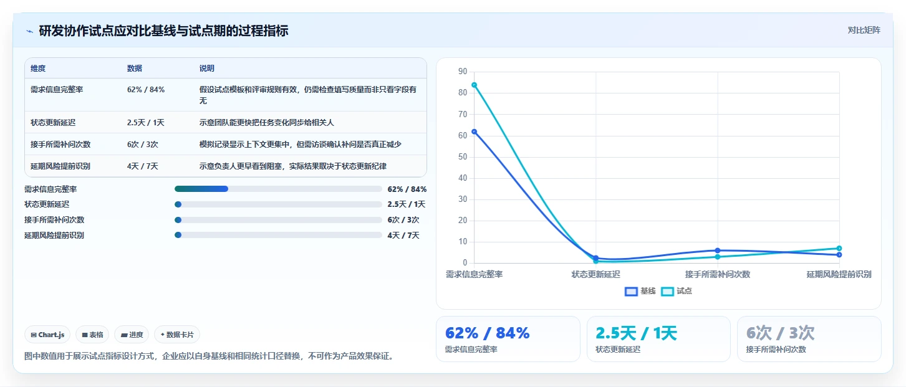Click the description starting 模拟记录显示
This screenshot has height=387, width=906.
pyautogui.click(x=301, y=145)
